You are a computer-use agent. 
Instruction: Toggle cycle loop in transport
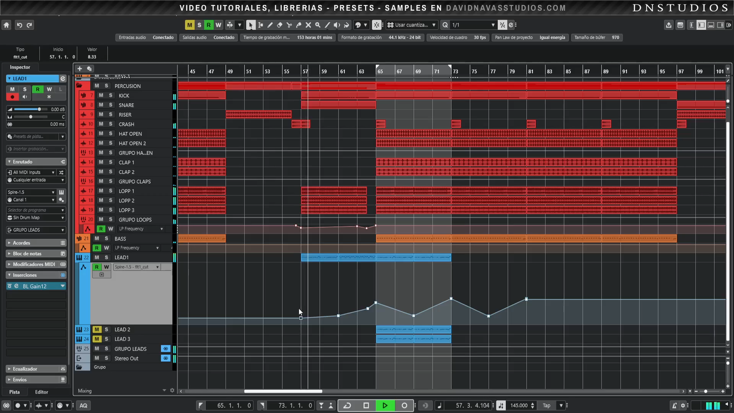347,406
